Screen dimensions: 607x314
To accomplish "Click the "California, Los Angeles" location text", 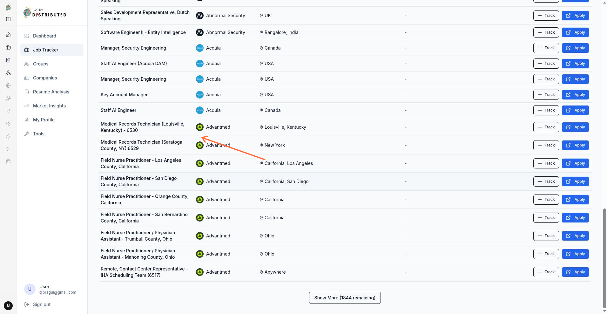I will point(289,163).
